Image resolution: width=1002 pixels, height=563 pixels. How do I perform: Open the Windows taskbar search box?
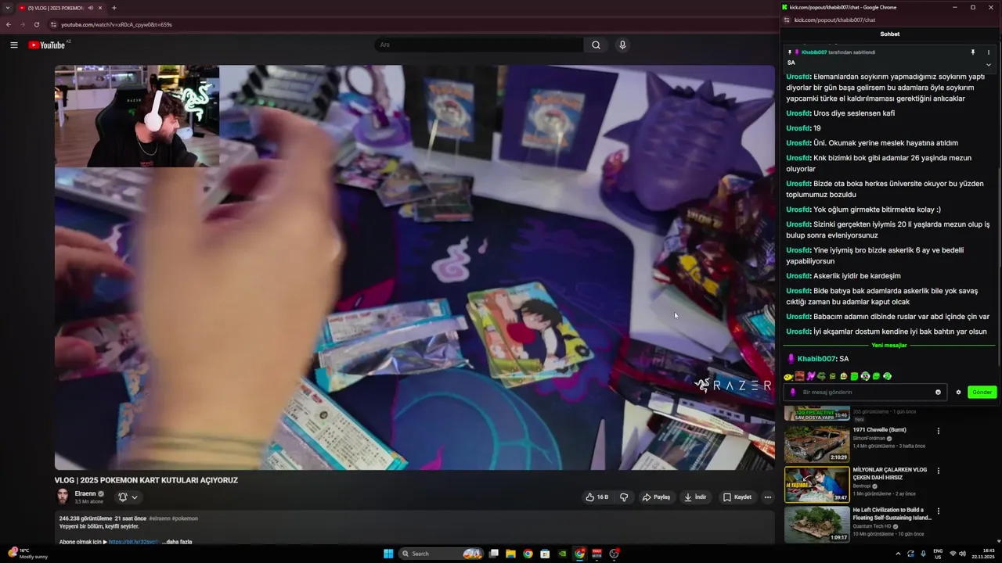(440, 554)
